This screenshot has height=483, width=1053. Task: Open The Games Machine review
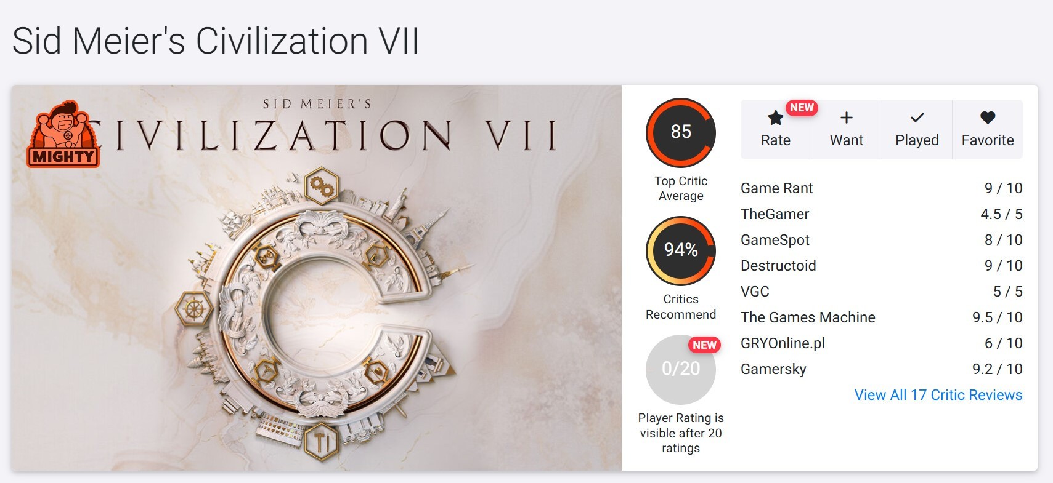point(881,317)
